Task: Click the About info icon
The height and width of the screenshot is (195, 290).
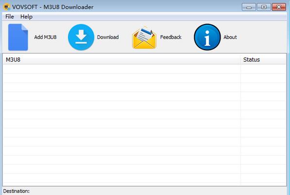Action: 207,37
